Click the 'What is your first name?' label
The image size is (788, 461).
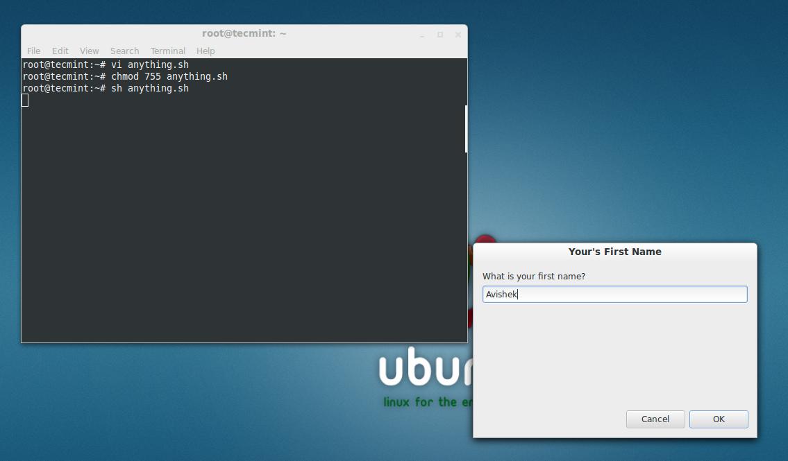[534, 277]
